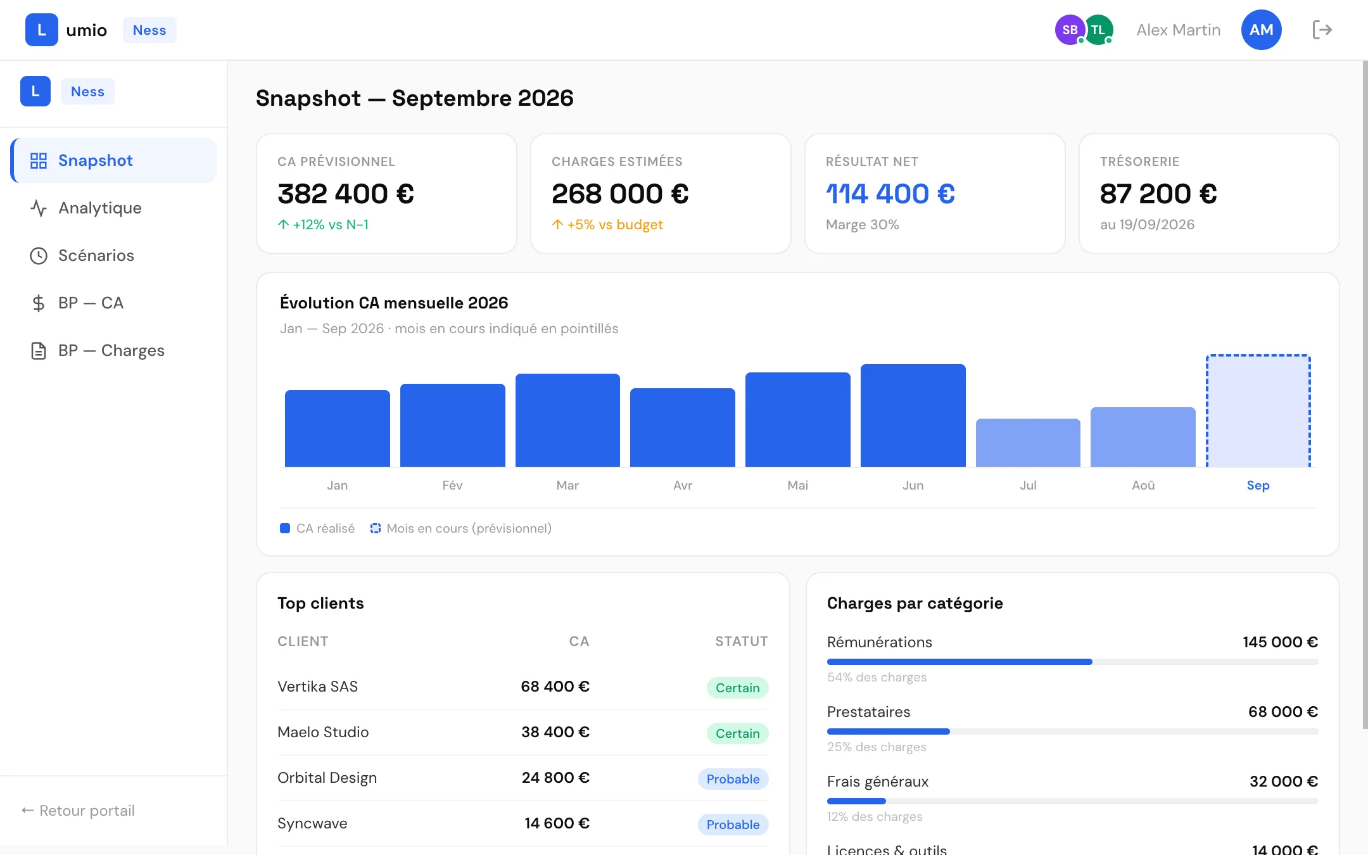
Task: Open the Scénarios page
Action: pyautogui.click(x=113, y=256)
